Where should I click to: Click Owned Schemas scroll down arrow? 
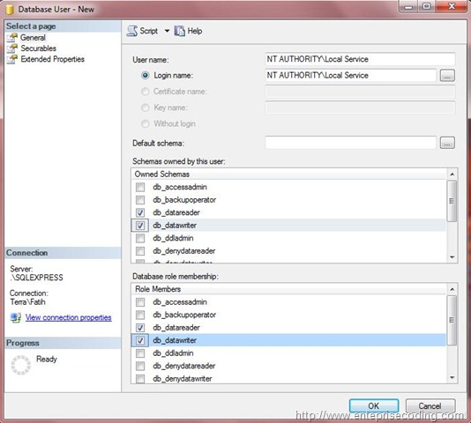(x=452, y=257)
